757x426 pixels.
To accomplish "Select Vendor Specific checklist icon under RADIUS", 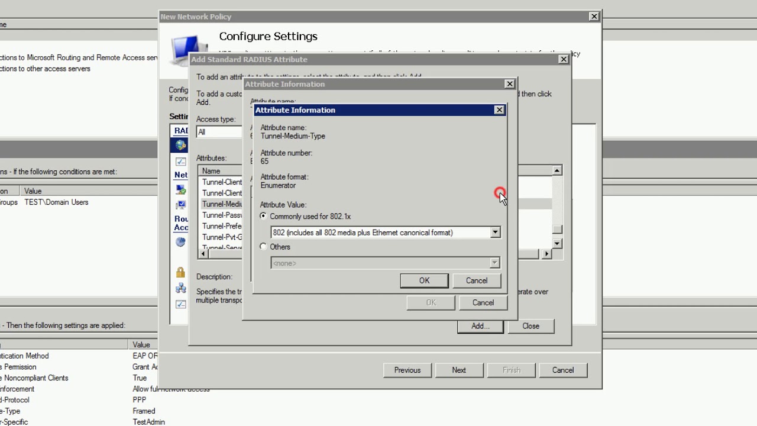I will pyautogui.click(x=180, y=161).
